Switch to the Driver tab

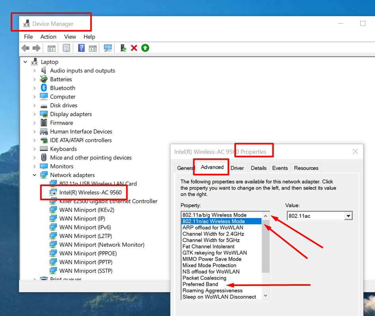(237, 168)
